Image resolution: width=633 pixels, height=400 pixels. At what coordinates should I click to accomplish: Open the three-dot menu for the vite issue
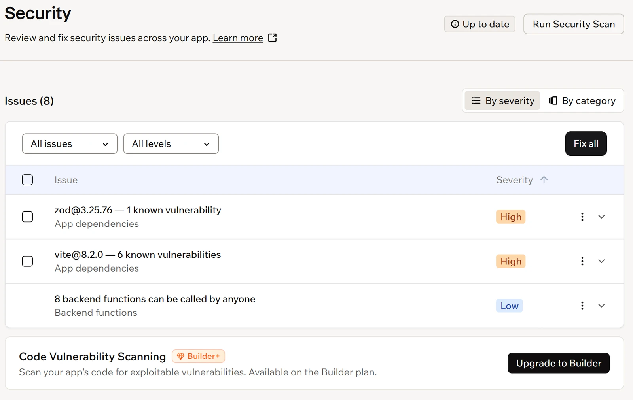pyautogui.click(x=582, y=261)
